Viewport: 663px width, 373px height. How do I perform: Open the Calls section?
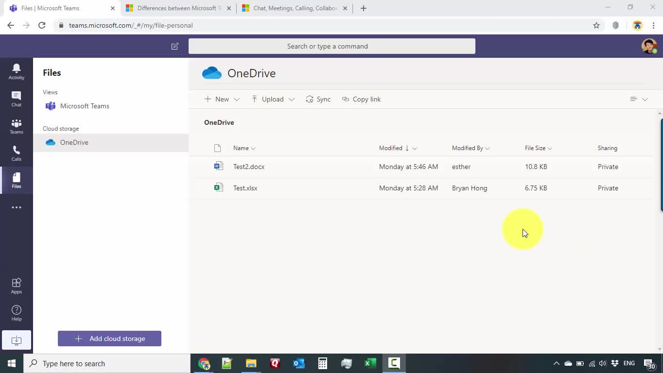16,153
